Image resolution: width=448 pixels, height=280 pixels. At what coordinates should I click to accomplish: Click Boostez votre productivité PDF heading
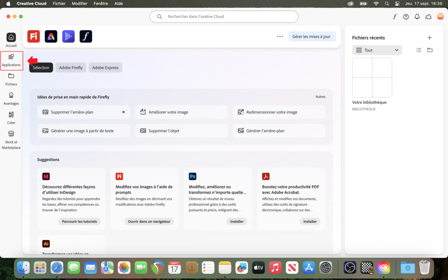pos(290,189)
